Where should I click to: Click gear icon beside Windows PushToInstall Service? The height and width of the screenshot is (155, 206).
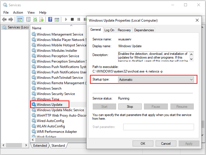34,77
